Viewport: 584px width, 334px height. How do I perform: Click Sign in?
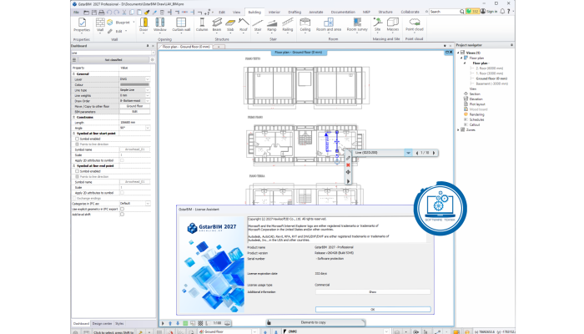point(489,12)
